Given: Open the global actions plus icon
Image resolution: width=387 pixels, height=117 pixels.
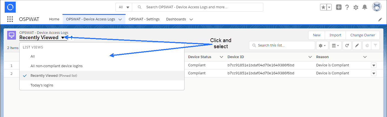Looking at the screenshot, I should click(x=339, y=7).
